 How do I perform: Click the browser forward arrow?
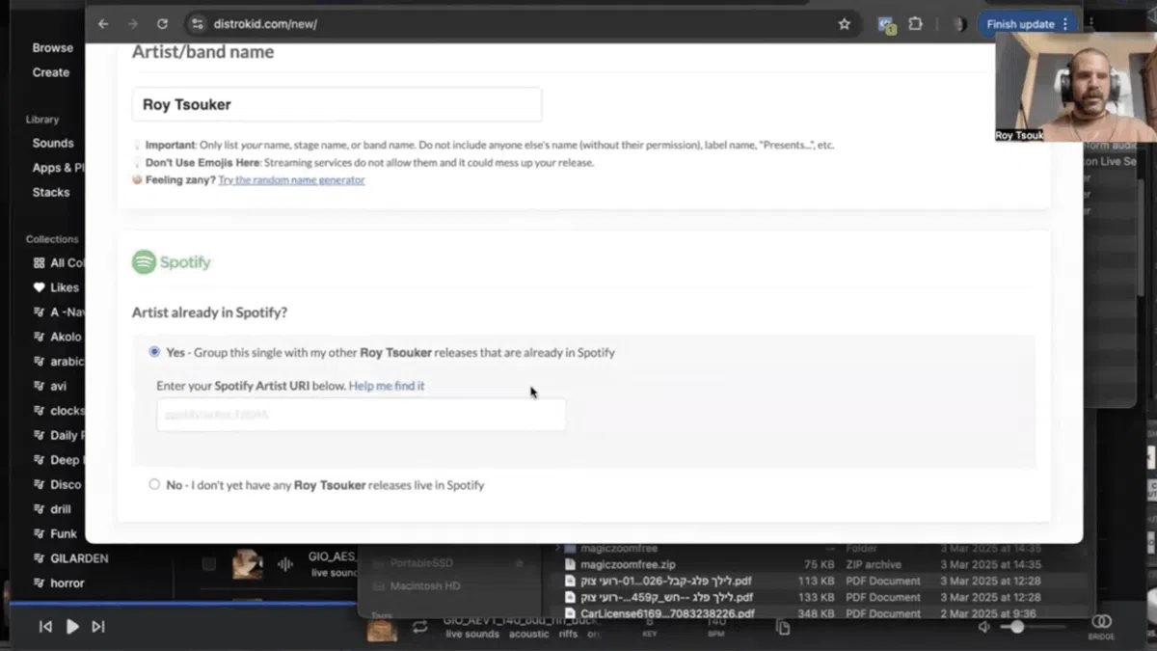(x=133, y=24)
